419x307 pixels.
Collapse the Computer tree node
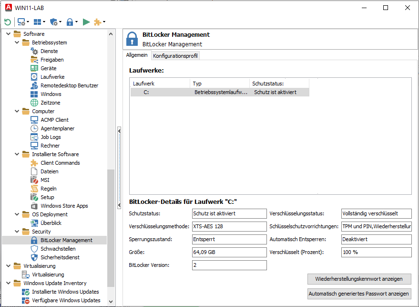[17, 111]
